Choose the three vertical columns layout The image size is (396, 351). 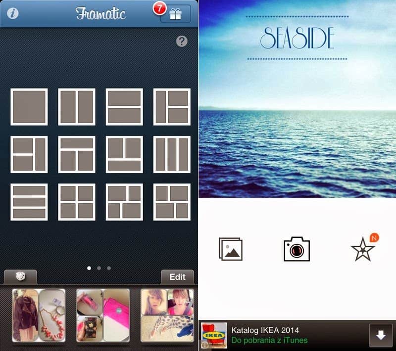click(172, 154)
